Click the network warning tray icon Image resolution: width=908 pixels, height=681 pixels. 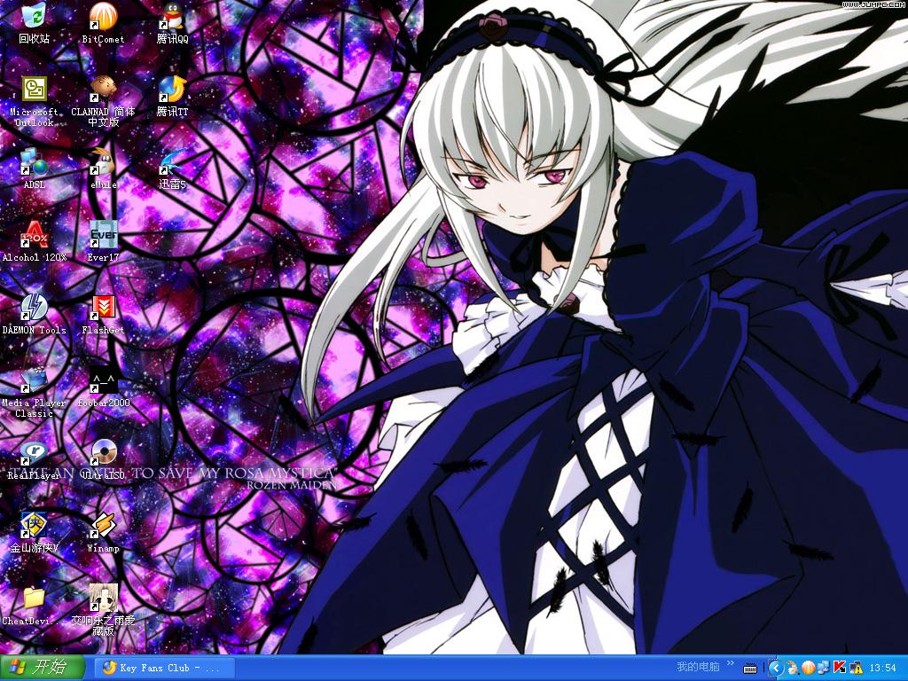[x=855, y=669]
